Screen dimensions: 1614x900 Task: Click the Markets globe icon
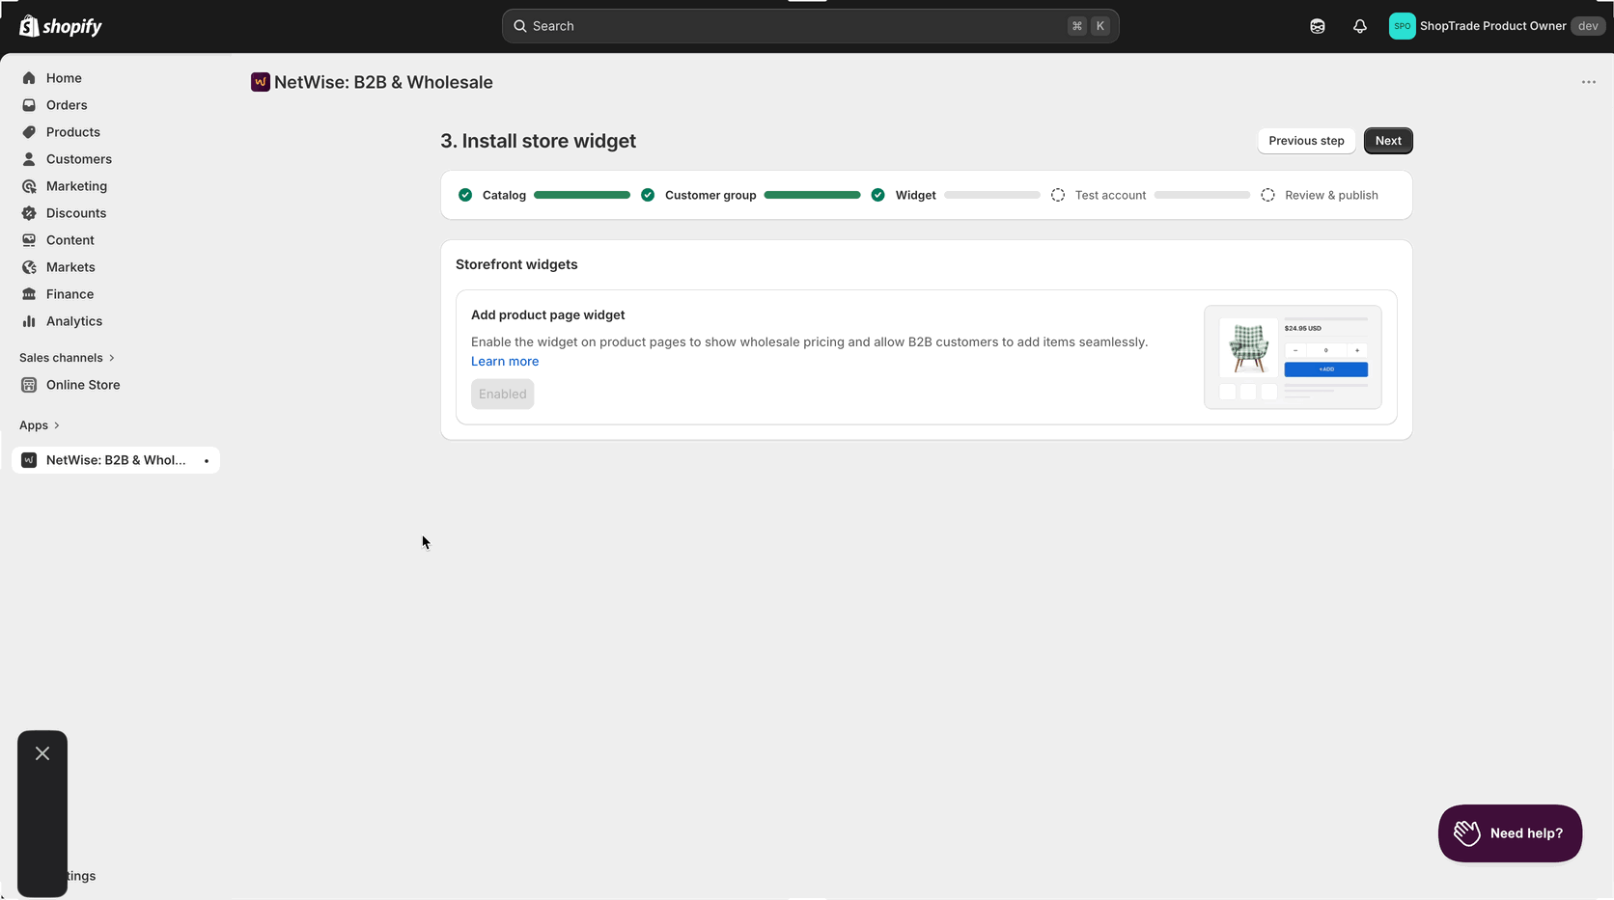coord(29,267)
